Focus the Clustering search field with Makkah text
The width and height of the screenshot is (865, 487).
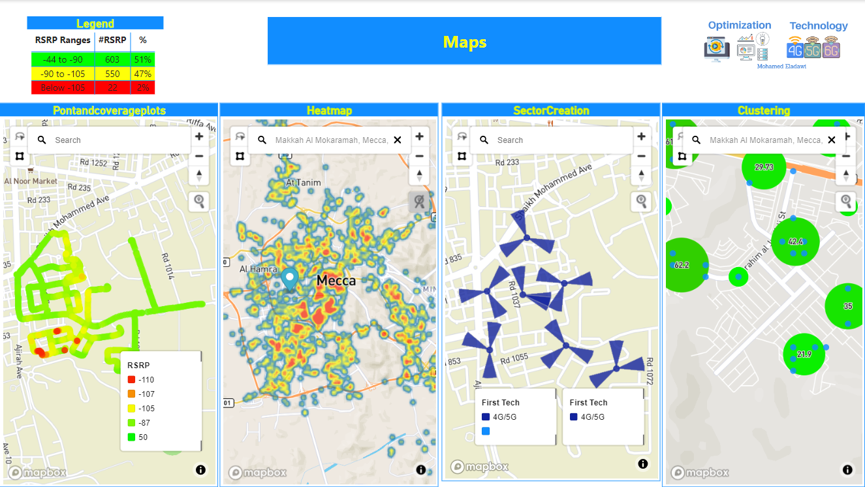(765, 140)
